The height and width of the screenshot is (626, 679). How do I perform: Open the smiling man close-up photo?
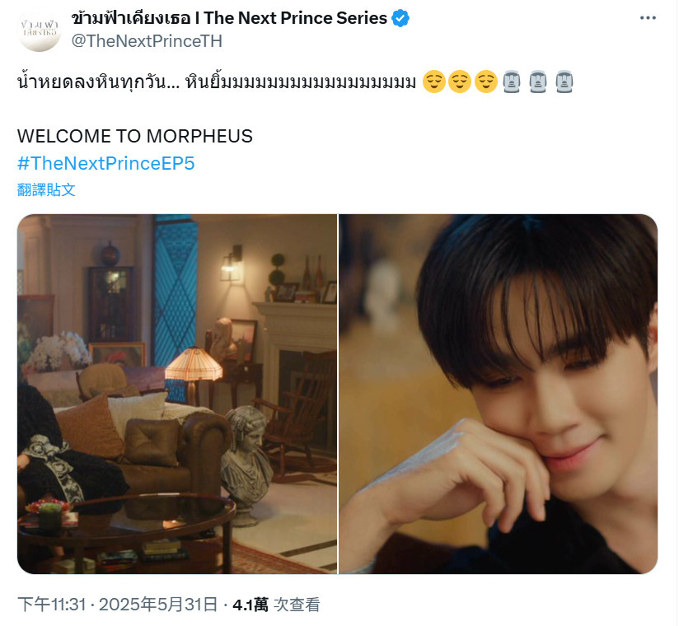(x=498, y=394)
